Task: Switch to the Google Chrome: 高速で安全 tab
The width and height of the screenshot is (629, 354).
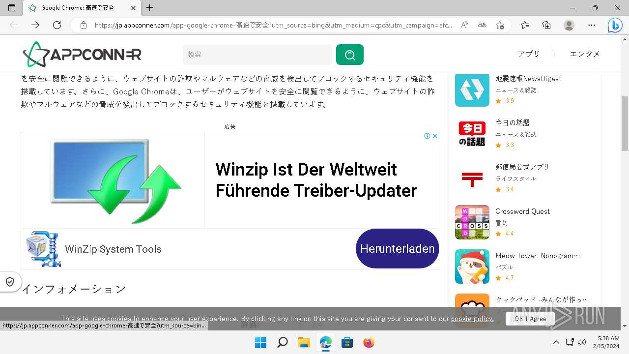Action: pyautogui.click(x=83, y=8)
